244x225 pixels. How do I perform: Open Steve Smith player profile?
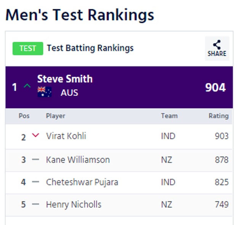[65, 79]
